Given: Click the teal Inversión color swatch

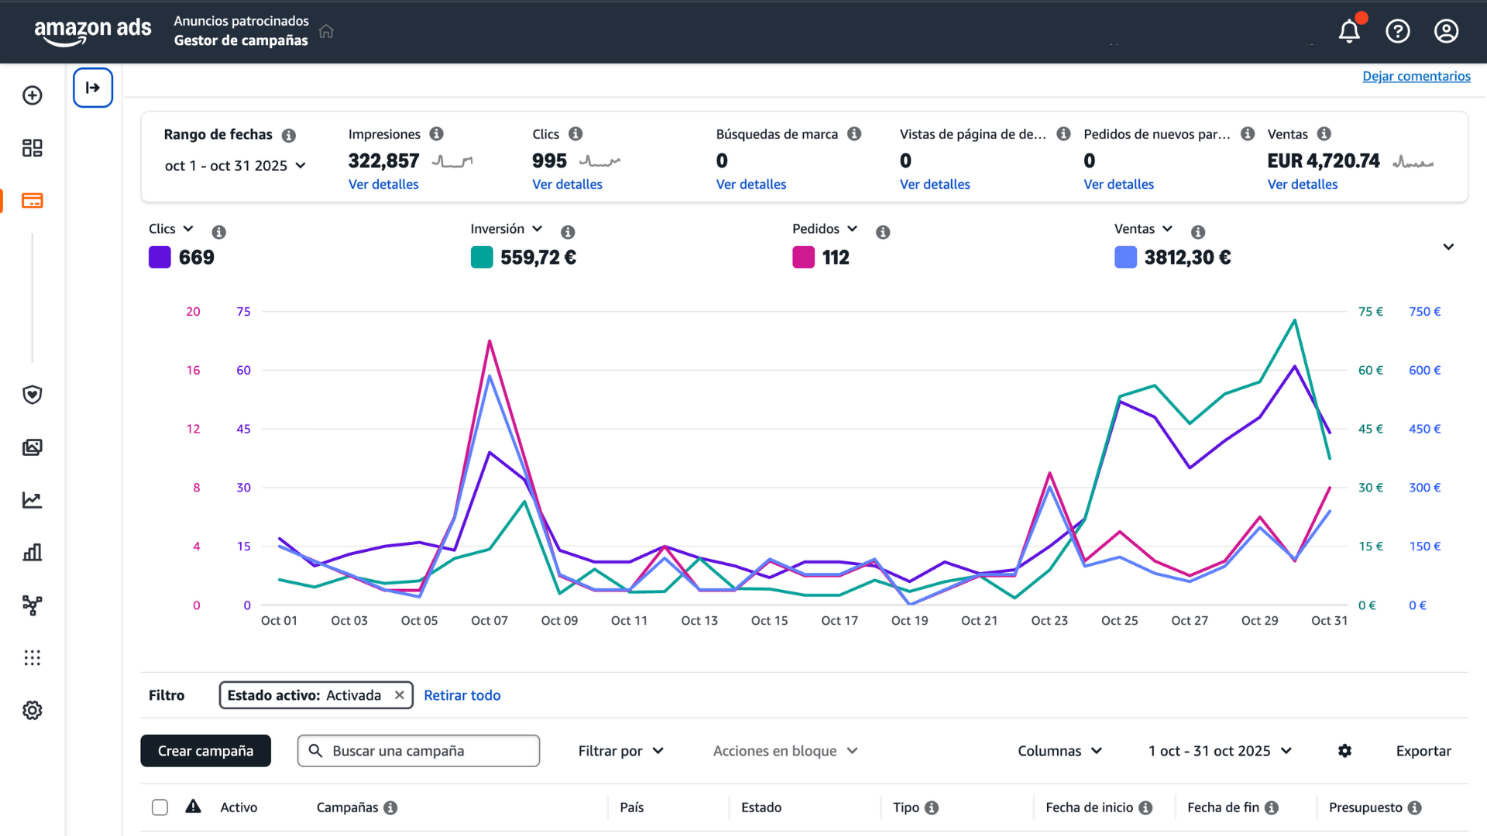Looking at the screenshot, I should coord(482,257).
